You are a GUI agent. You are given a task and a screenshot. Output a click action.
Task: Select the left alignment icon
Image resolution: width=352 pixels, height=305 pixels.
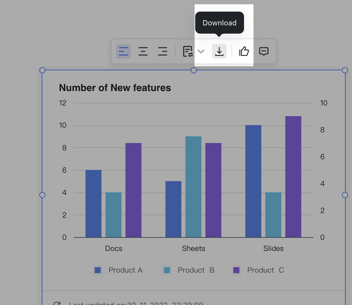tap(123, 51)
